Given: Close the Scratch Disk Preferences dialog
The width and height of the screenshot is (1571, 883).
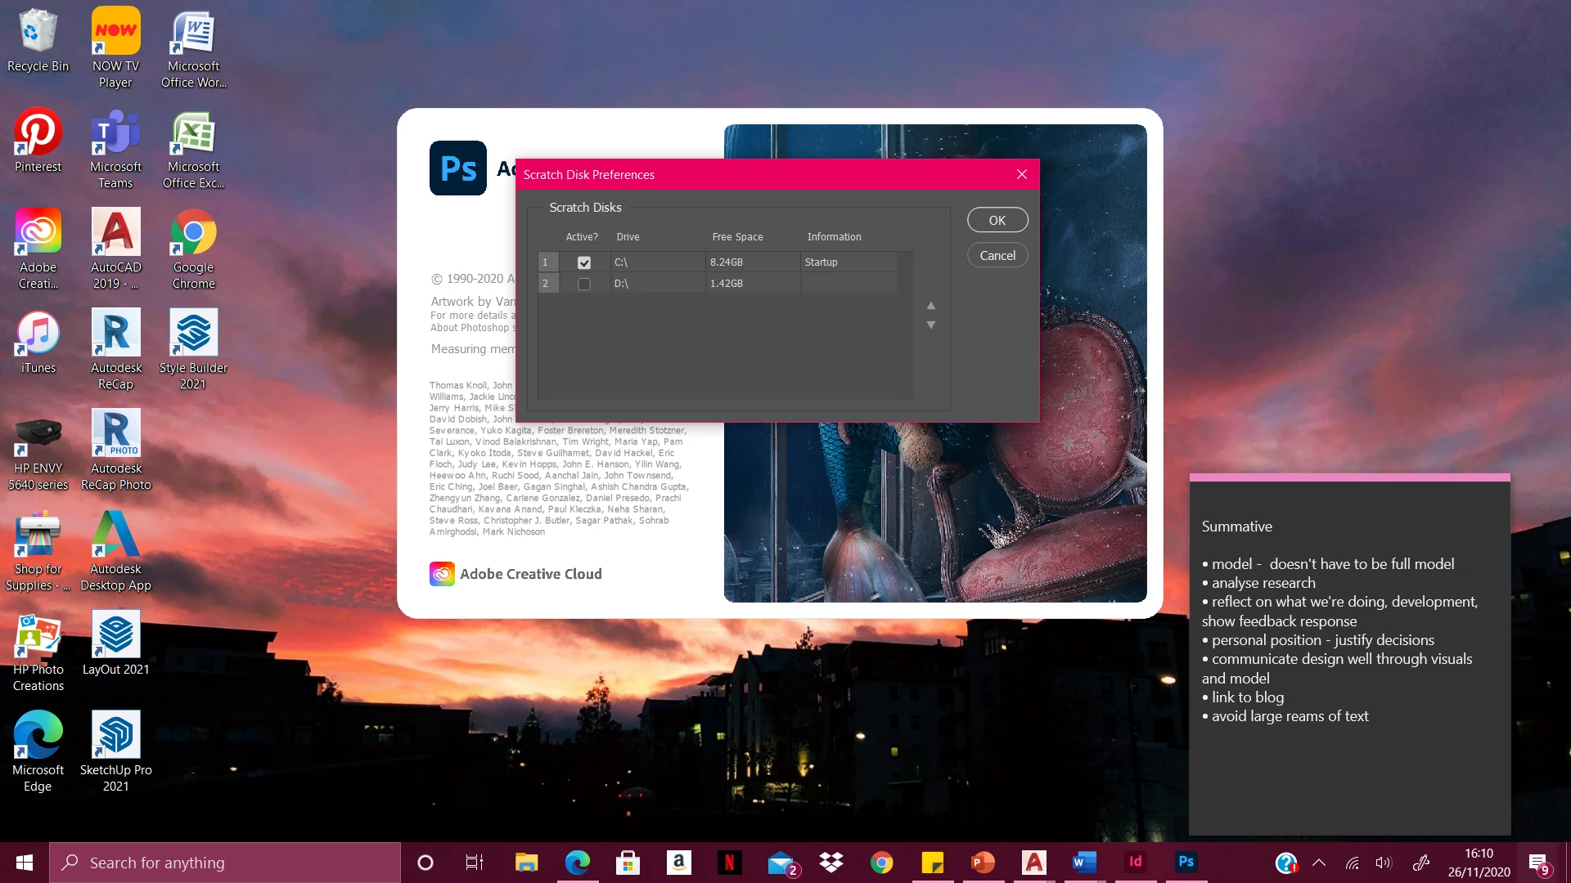Looking at the screenshot, I should click(x=1021, y=174).
